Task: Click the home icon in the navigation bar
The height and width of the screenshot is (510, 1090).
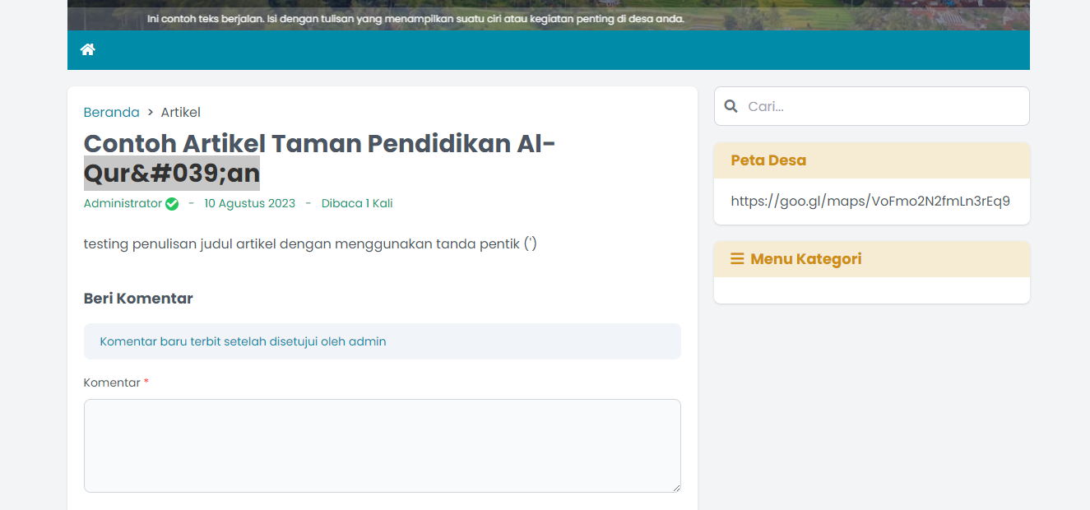Action: [87, 49]
